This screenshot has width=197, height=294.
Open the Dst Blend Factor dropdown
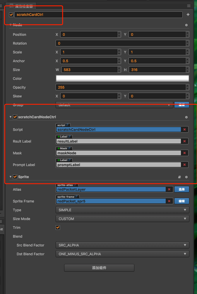123,254
